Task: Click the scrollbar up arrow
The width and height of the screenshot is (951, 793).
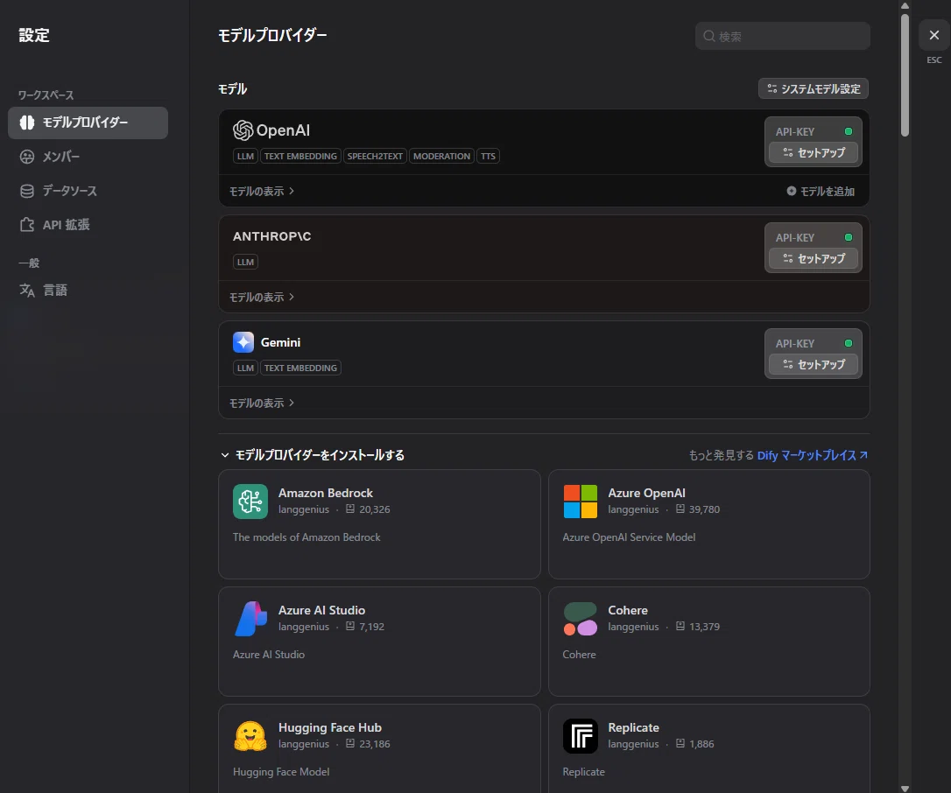Action: tap(905, 5)
